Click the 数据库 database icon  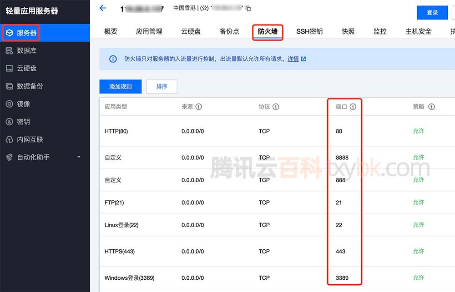(x=9, y=51)
